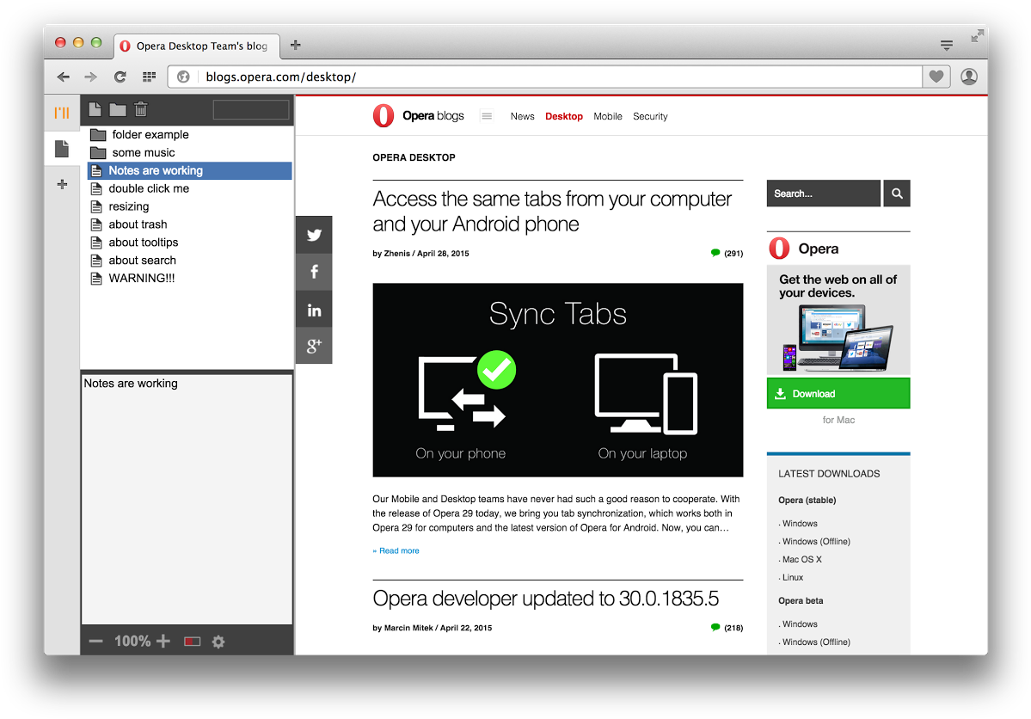Switch to the Security blog section
This screenshot has width=1031, height=719.
pyautogui.click(x=650, y=116)
